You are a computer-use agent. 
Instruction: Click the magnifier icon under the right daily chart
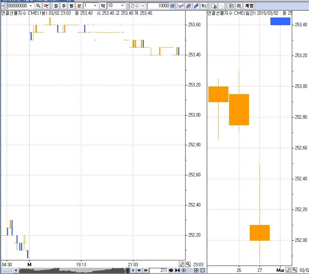[x=294, y=270]
